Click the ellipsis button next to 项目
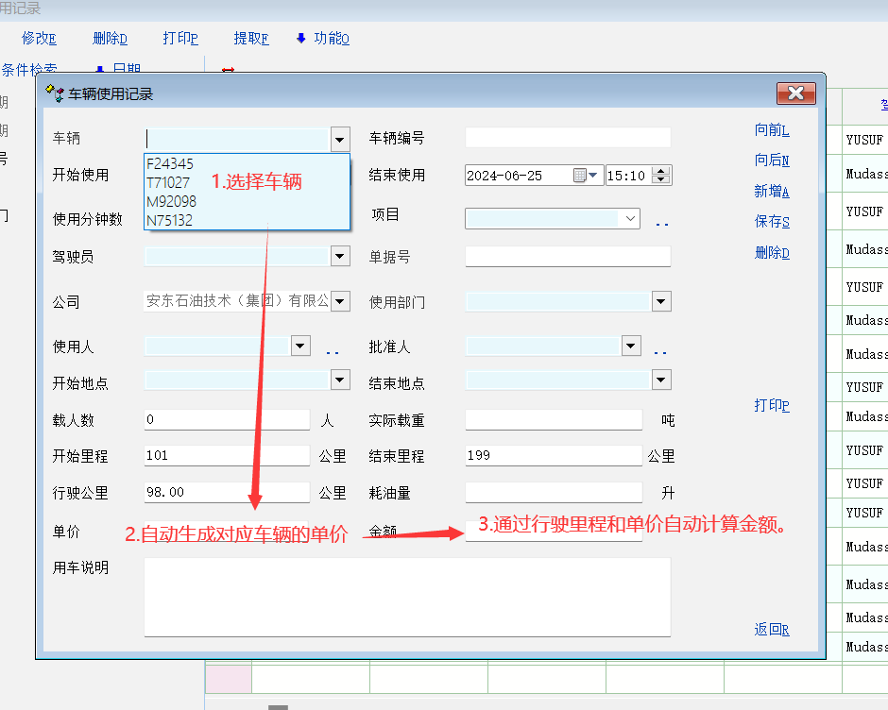The image size is (888, 710). click(661, 223)
